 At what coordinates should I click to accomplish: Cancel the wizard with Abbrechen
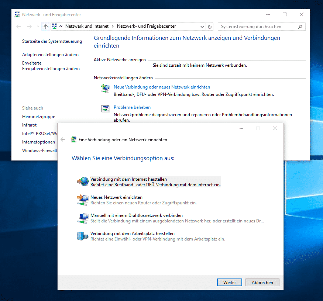(x=262, y=283)
